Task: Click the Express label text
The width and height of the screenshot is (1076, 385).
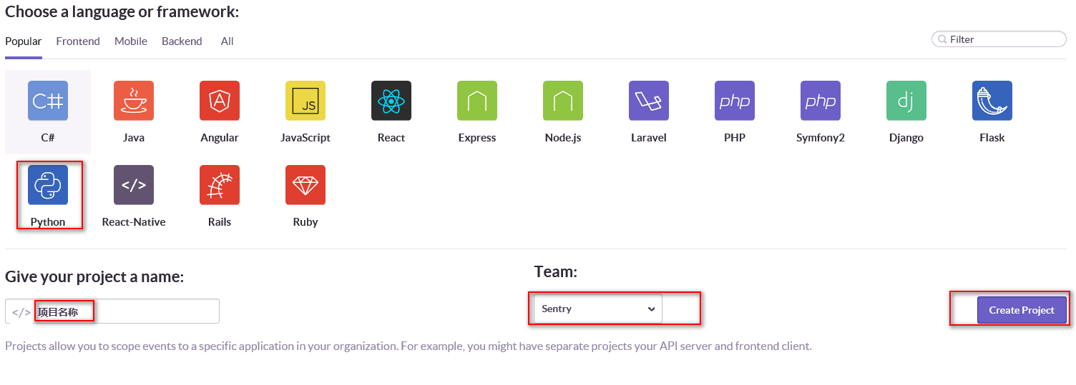Action: pyautogui.click(x=477, y=138)
